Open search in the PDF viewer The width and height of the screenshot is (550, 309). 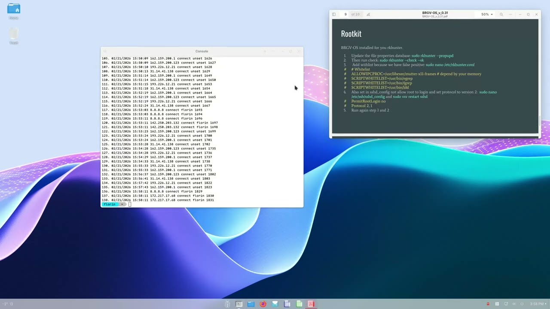501,14
